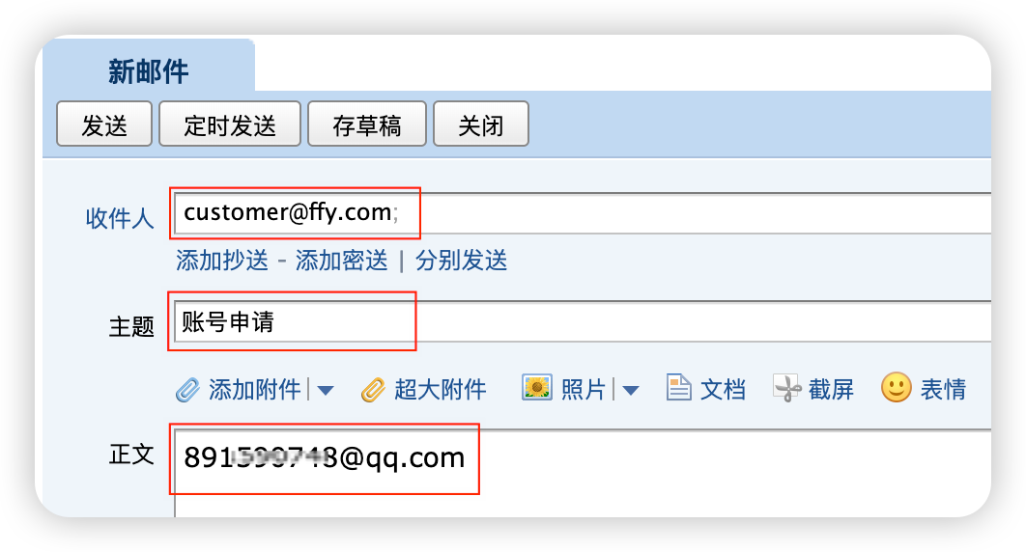Click the smiley face 表情 icon
This screenshot has height=552, width=1026.
pyautogui.click(x=896, y=387)
